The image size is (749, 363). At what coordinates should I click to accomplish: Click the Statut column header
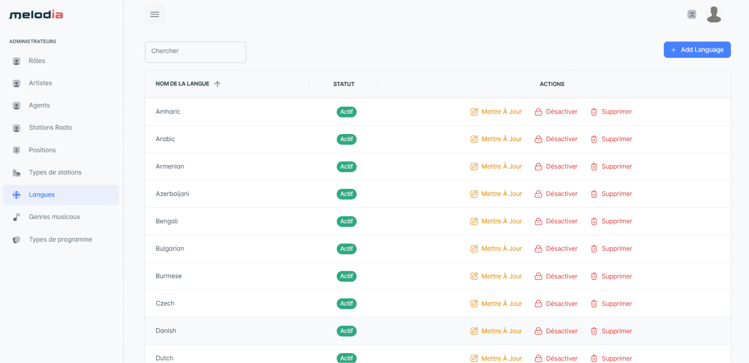pyautogui.click(x=343, y=84)
